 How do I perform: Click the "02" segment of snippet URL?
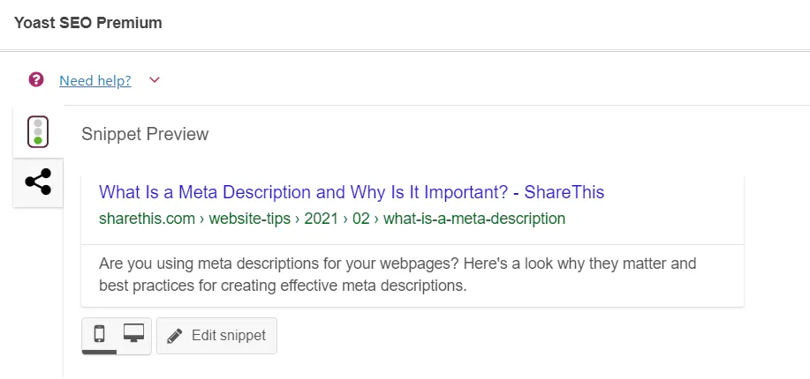(x=362, y=219)
